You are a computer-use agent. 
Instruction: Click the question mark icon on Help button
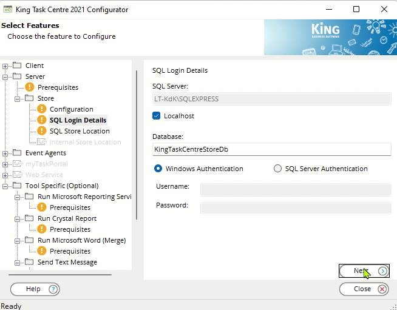coord(53,289)
